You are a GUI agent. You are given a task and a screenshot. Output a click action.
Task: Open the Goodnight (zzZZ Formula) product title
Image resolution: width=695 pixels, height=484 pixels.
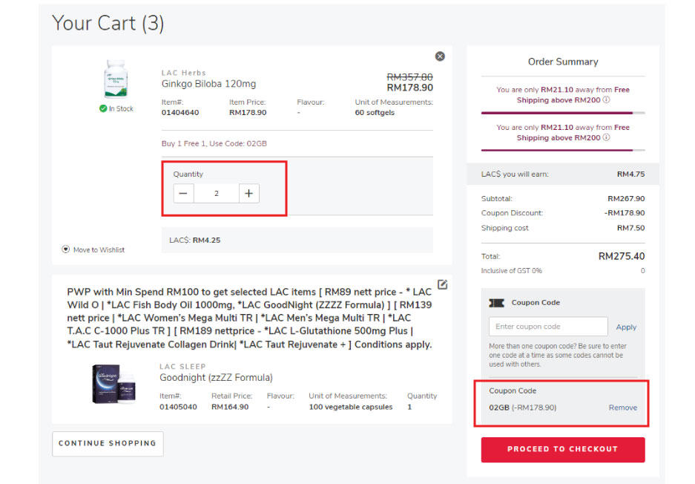point(216,378)
